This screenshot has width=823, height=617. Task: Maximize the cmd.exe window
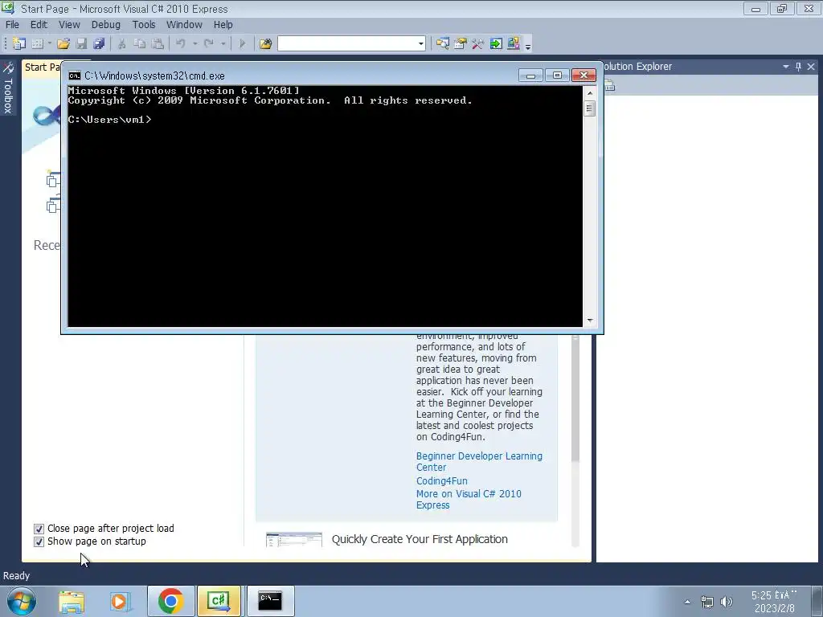(557, 76)
